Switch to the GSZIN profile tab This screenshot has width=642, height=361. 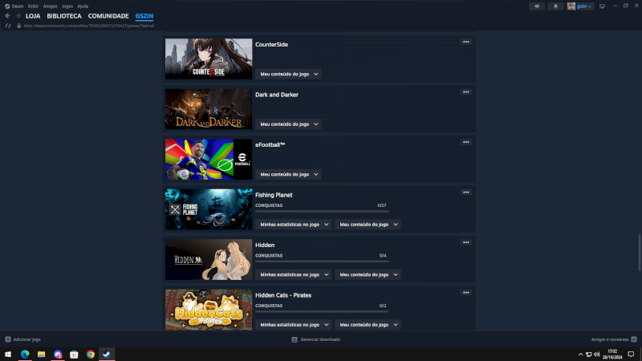[x=144, y=16]
